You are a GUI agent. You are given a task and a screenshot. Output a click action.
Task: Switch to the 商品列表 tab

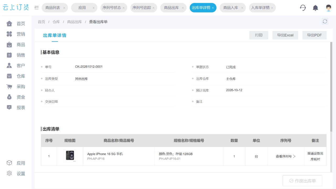[x=53, y=8]
